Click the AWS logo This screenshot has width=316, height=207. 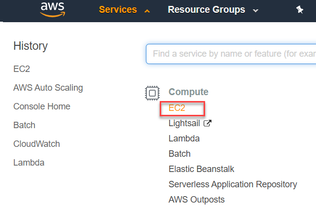pos(53,9)
